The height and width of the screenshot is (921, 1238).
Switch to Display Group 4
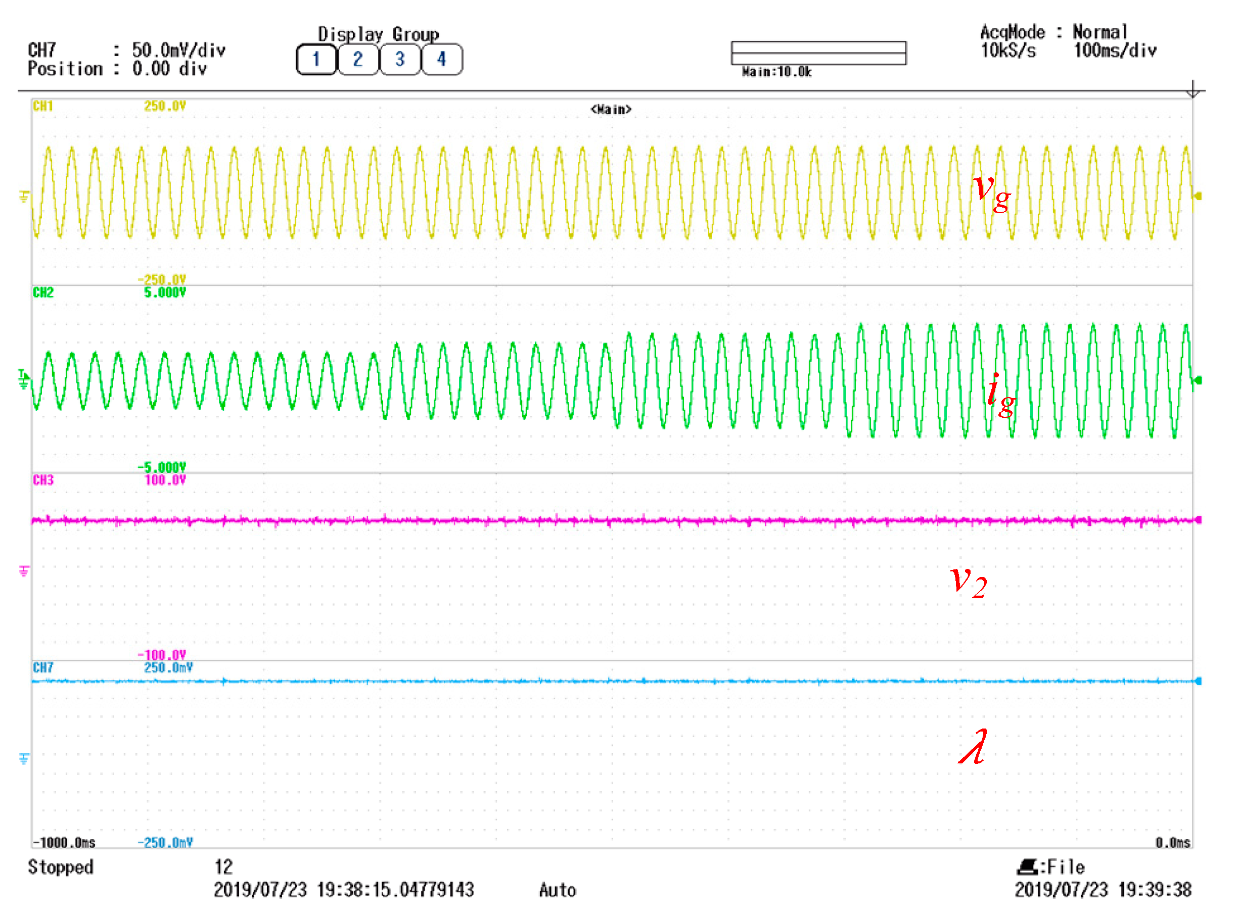(441, 59)
